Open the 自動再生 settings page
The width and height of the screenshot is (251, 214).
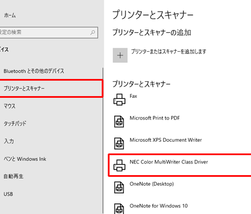(13, 176)
